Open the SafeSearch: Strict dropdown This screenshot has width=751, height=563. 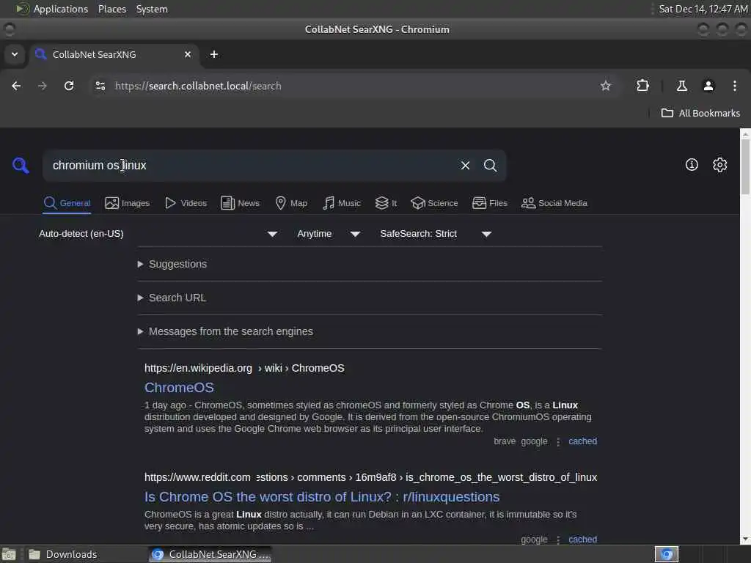click(x=436, y=234)
